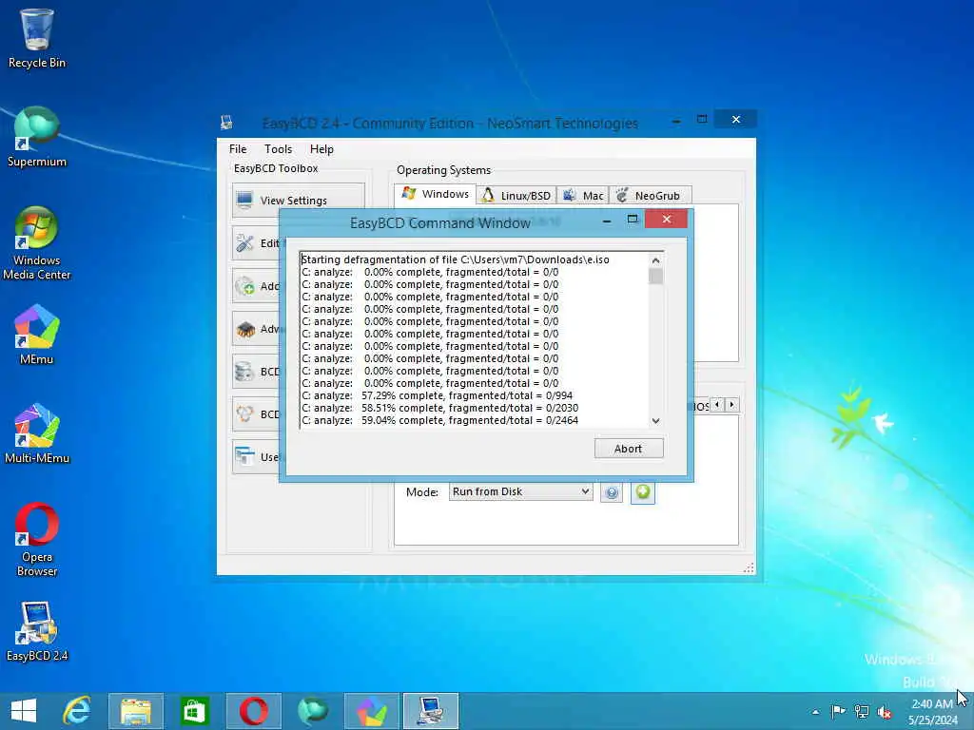Click the green add entry button
974x730 pixels.
tap(642, 492)
